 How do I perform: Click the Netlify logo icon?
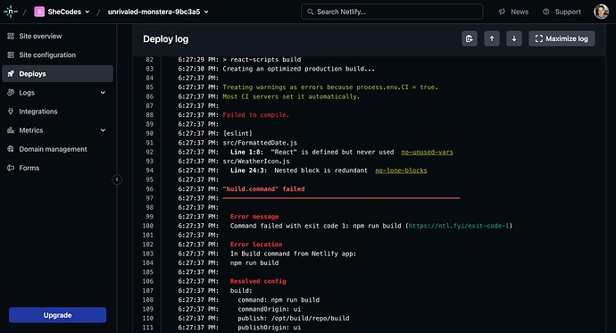click(x=10, y=12)
